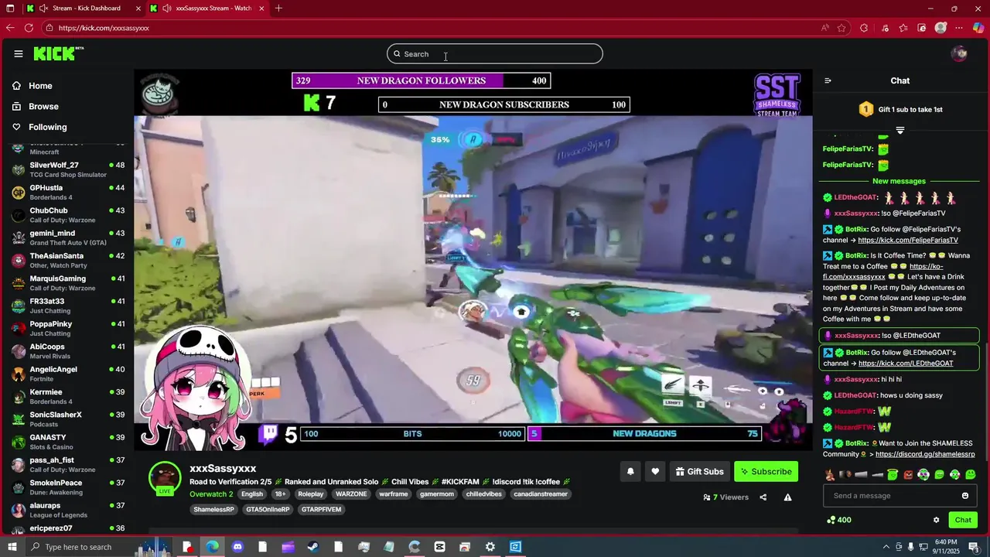990x557 pixels.
Task: Open Edge Settings and more menu
Action: (x=960, y=28)
